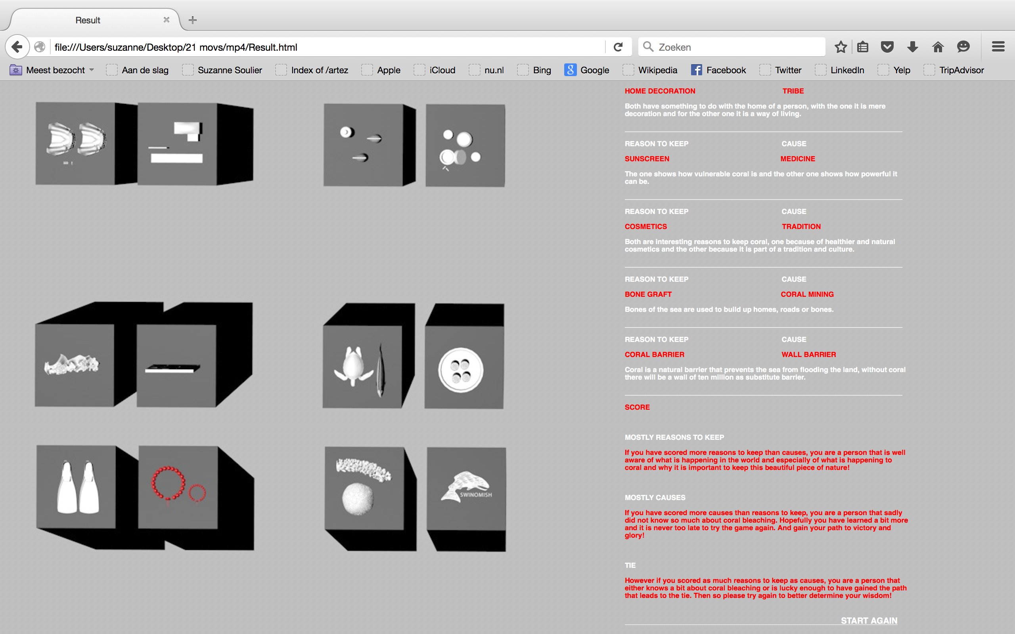The image size is (1015, 634).
Task: Click the site identity globe icon
Action: click(40, 47)
